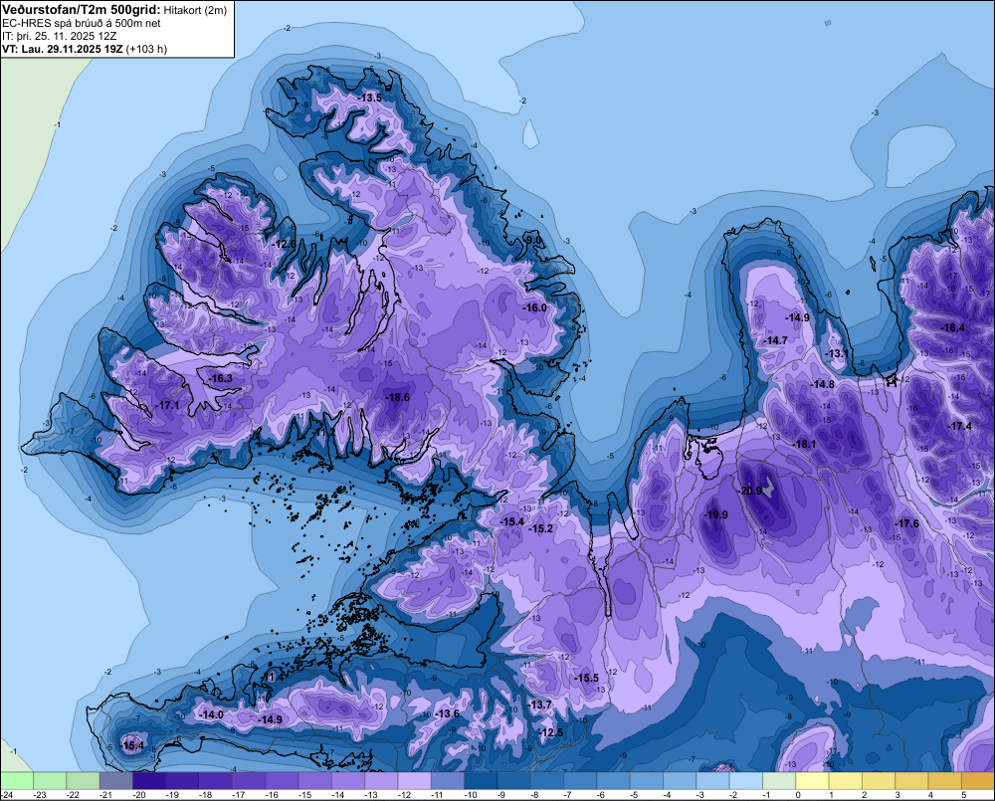Select the -19.9 temperature label
The image size is (995, 801).
[x=715, y=514]
